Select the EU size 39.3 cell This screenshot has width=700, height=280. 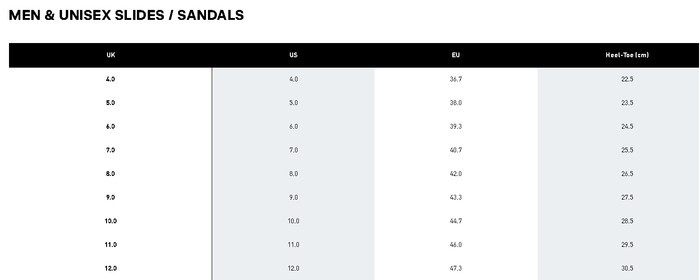(456, 126)
